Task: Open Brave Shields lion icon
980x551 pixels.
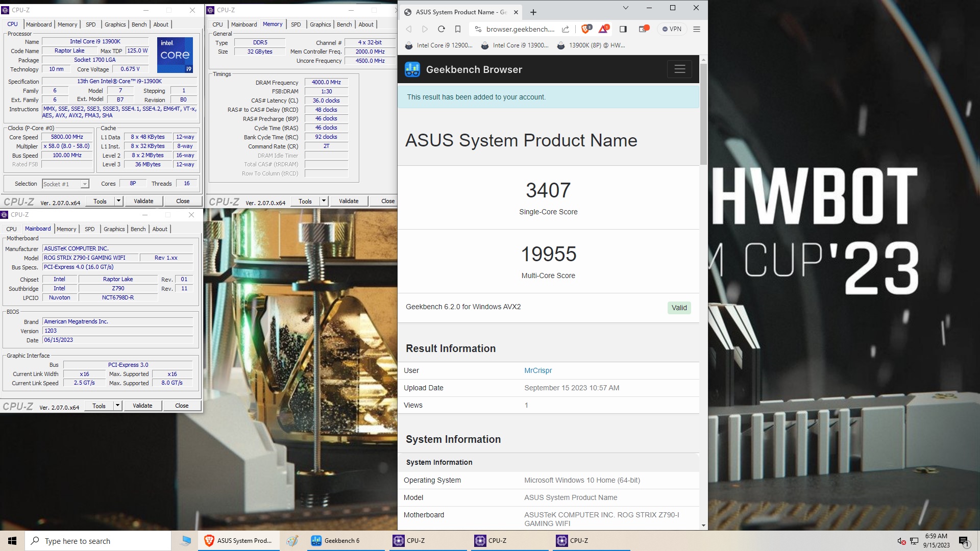Action: coord(586,29)
